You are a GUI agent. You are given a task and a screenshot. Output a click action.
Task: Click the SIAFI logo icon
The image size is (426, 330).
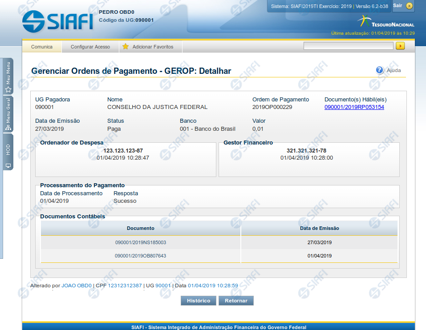click(x=57, y=20)
